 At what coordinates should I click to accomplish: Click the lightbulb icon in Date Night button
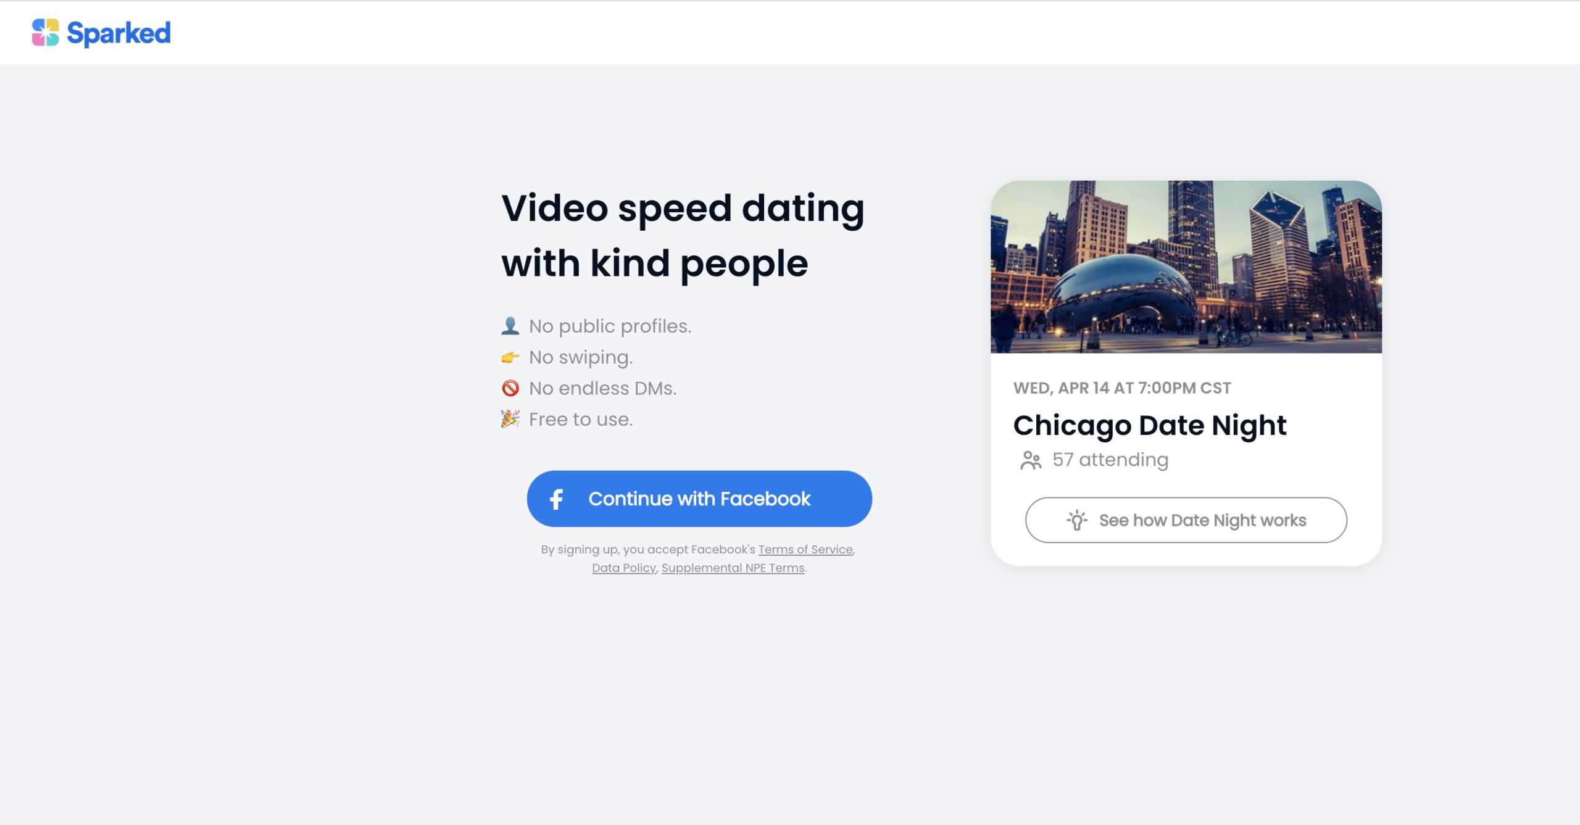tap(1077, 520)
